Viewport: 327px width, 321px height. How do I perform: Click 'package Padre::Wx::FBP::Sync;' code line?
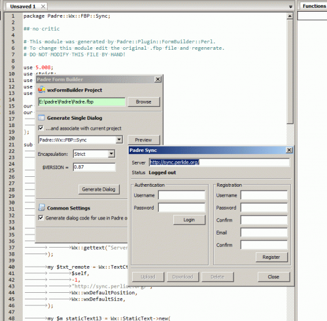click(67, 16)
